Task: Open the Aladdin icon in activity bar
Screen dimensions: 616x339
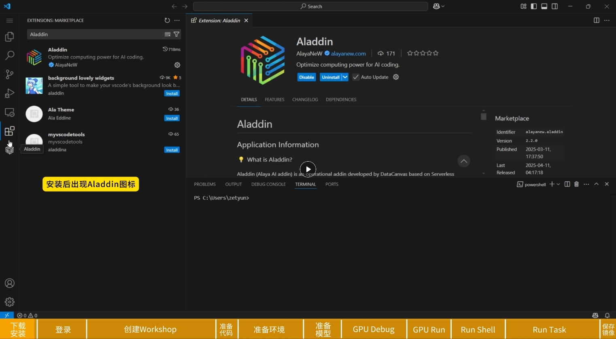Action: point(9,149)
